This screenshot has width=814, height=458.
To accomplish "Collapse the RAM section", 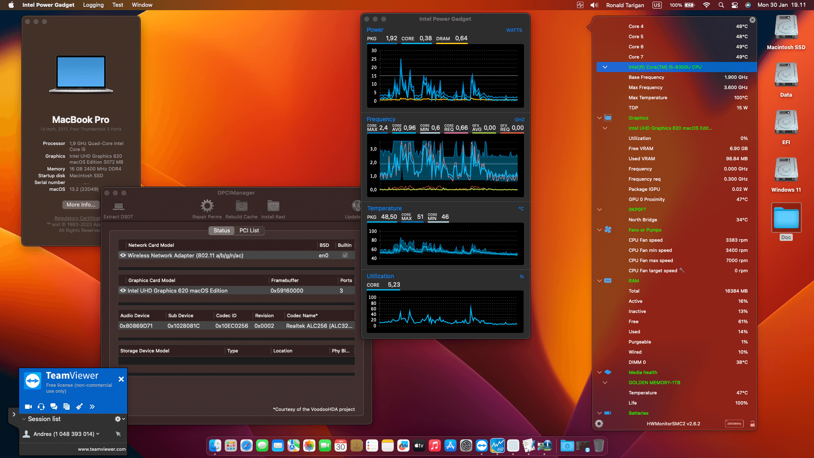I will click(599, 281).
